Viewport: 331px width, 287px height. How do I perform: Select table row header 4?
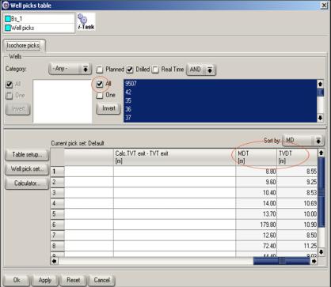(57, 203)
